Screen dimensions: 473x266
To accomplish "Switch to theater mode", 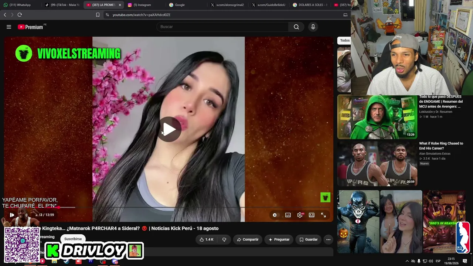I will click(312, 215).
